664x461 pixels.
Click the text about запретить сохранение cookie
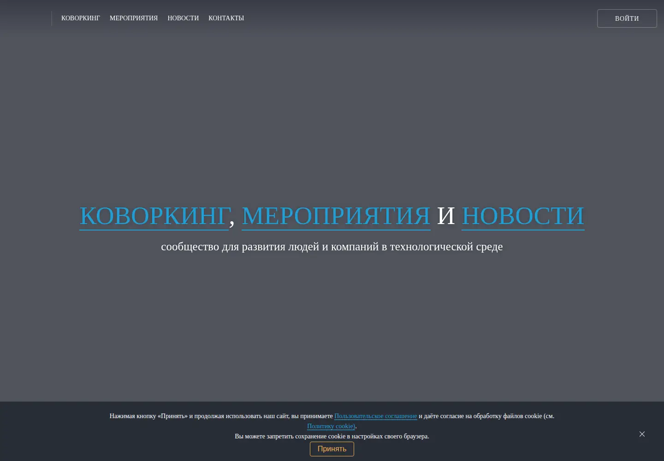[x=332, y=436]
